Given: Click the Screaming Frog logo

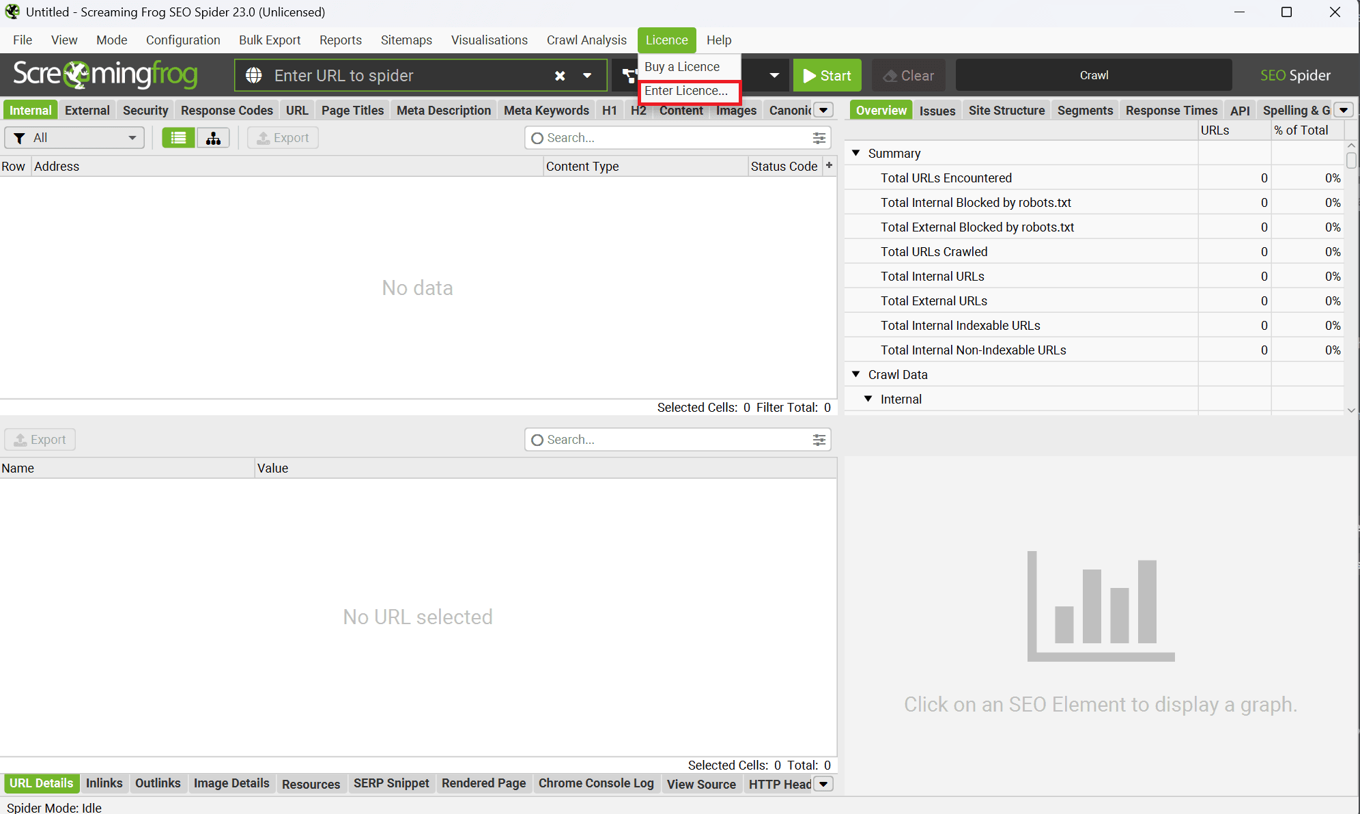Looking at the screenshot, I should point(105,74).
